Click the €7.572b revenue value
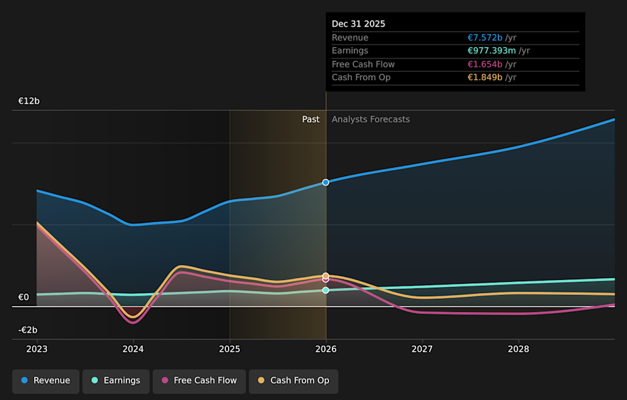 (x=485, y=38)
